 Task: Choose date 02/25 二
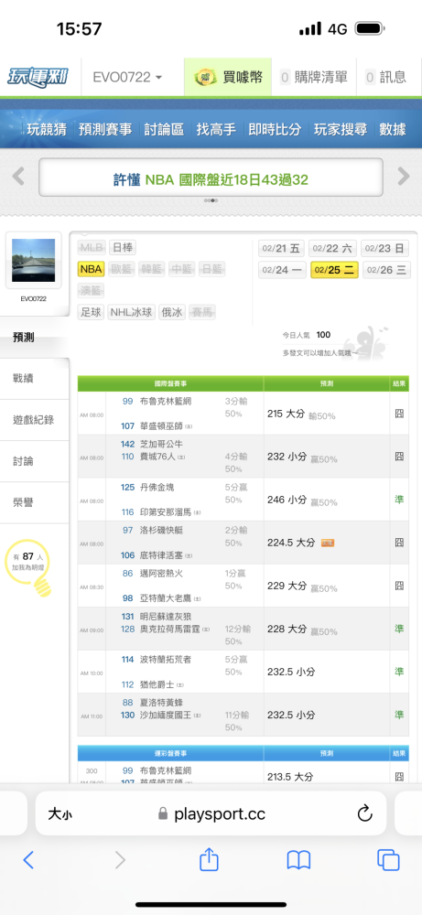pos(334,270)
